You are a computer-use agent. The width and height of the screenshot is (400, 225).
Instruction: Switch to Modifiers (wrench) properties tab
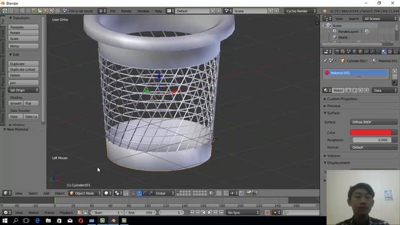pyautogui.click(x=372, y=52)
